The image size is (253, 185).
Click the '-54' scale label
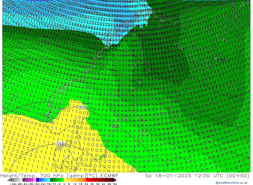[x=13, y=184]
